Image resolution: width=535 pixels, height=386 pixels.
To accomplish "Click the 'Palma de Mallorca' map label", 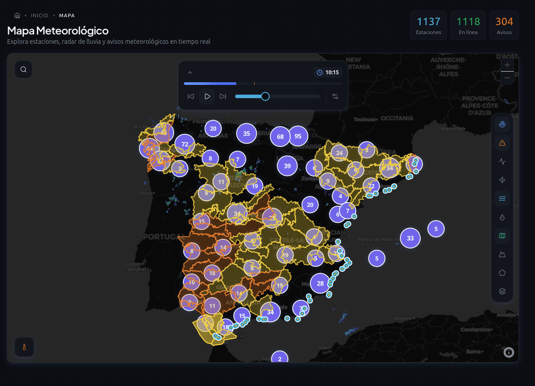I will (379, 240).
